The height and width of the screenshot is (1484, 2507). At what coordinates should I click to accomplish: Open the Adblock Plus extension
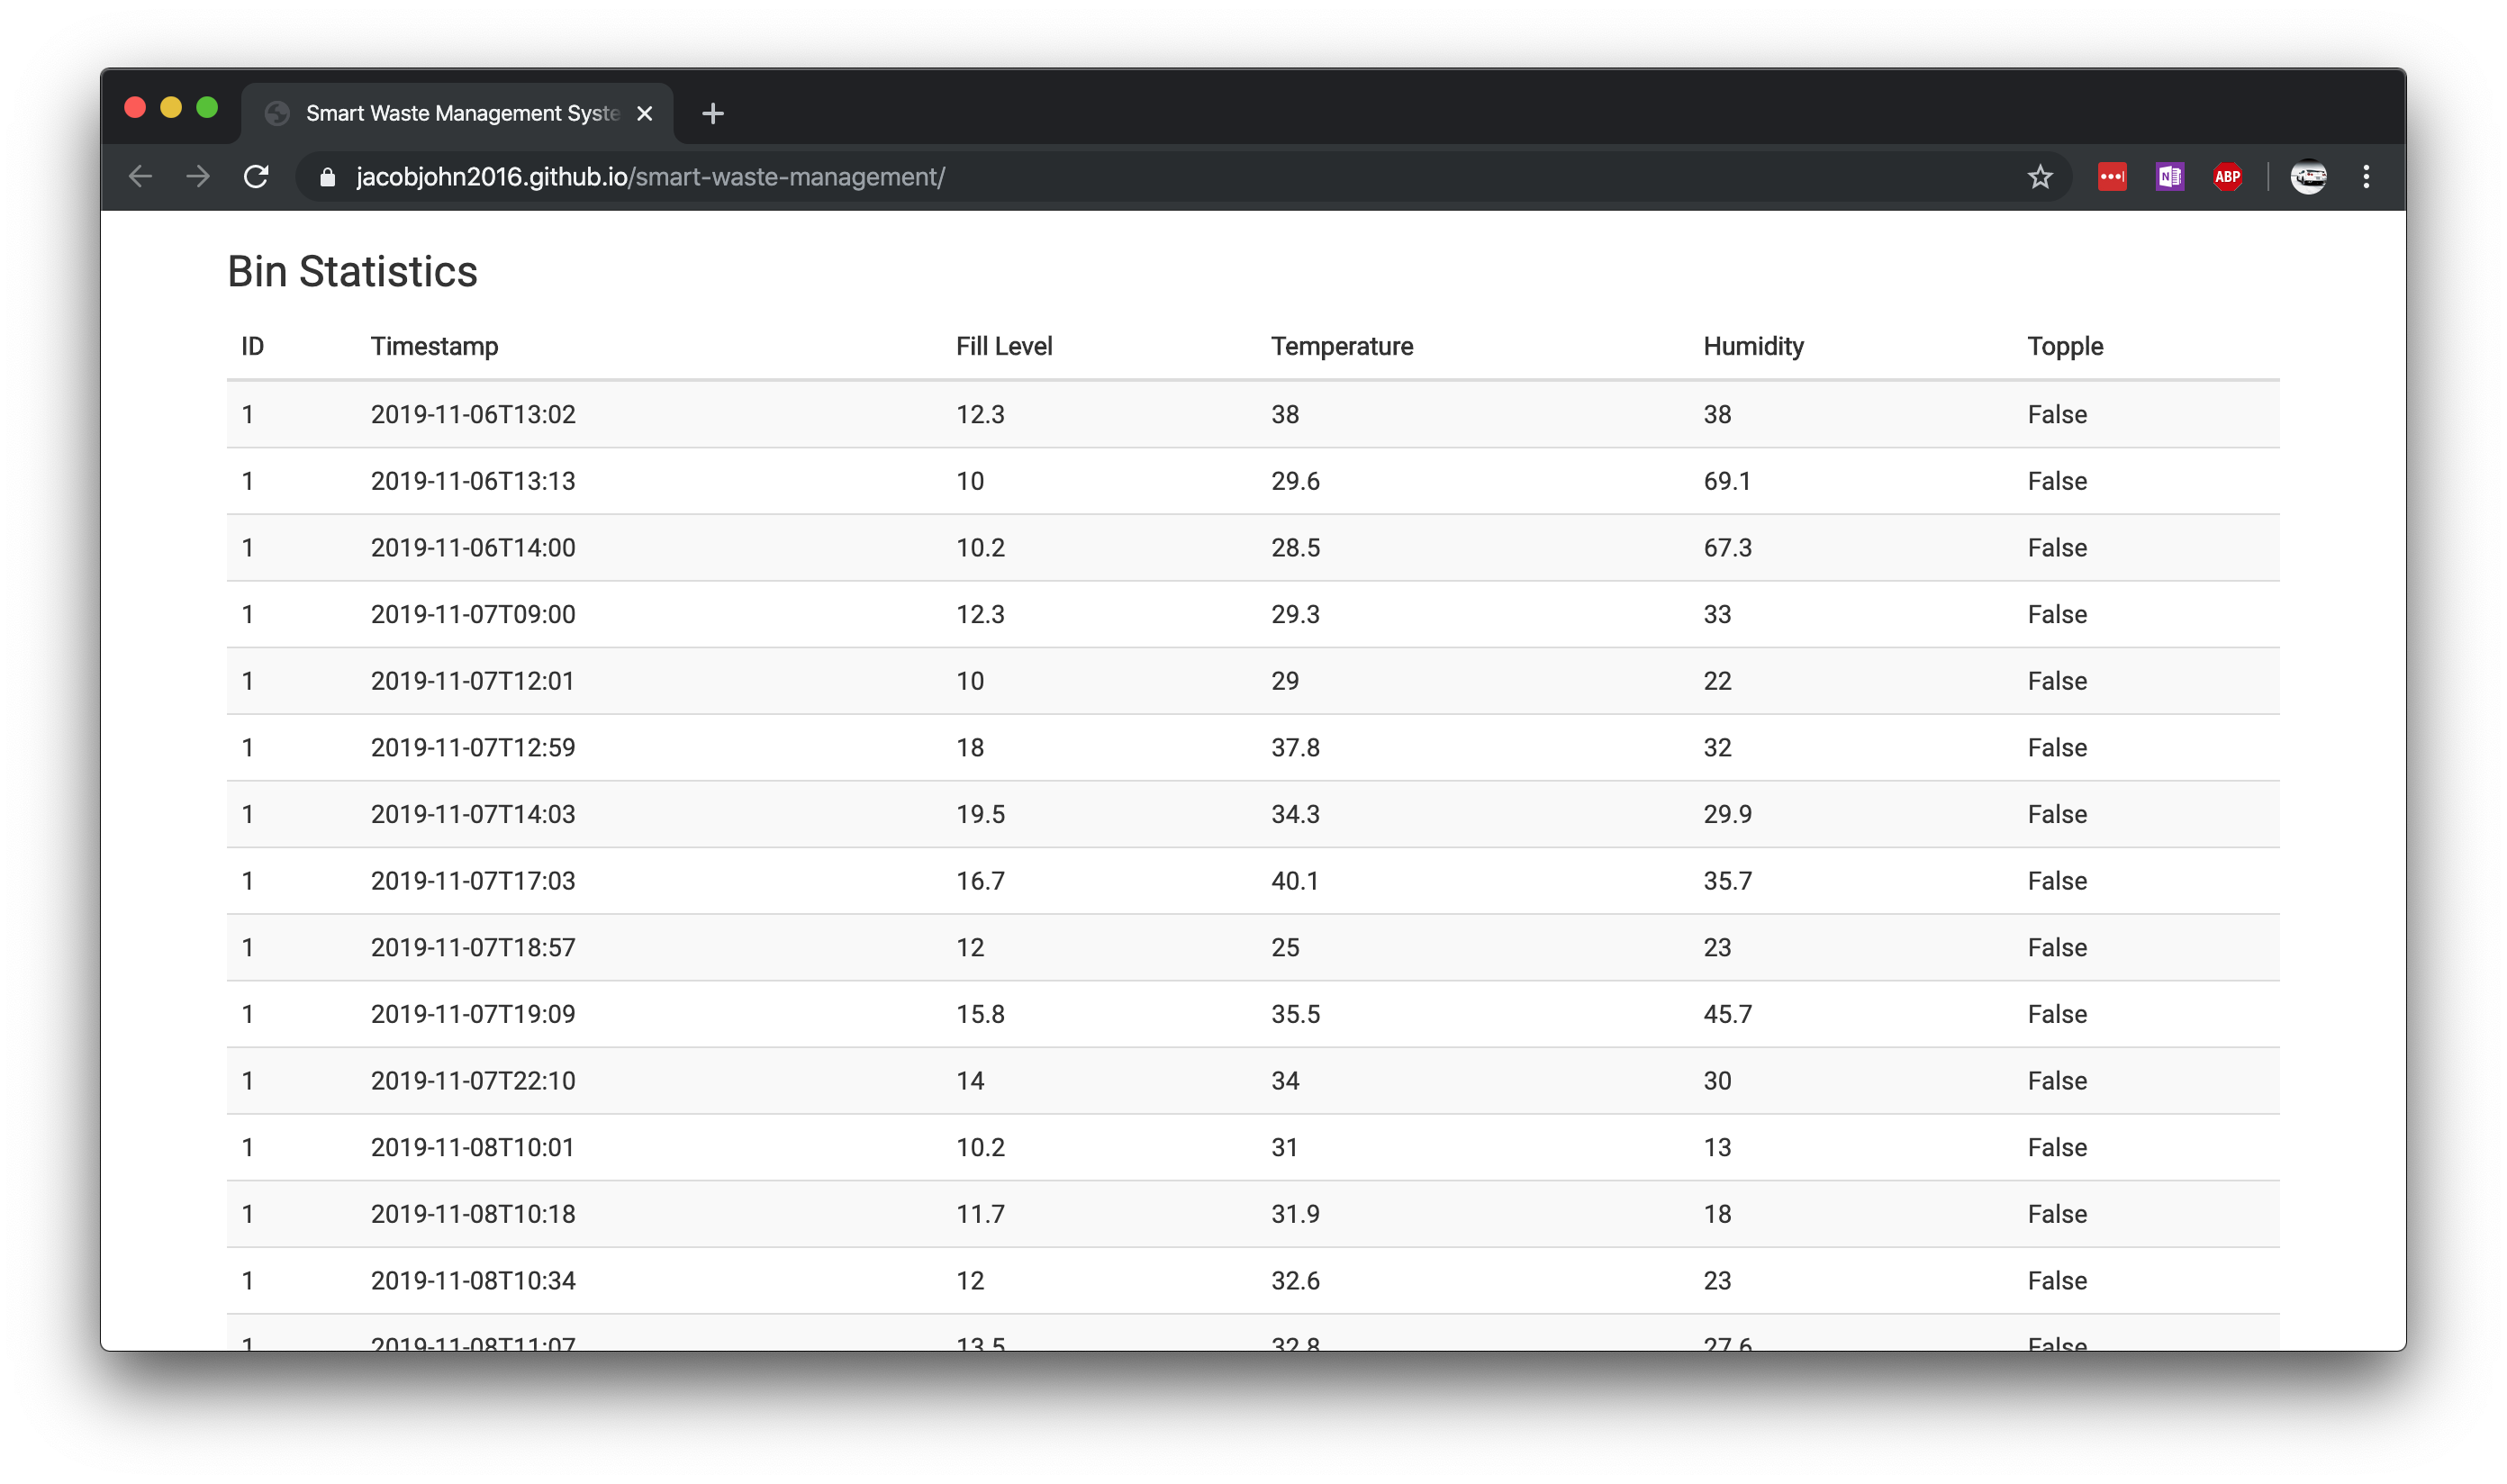click(x=2227, y=177)
